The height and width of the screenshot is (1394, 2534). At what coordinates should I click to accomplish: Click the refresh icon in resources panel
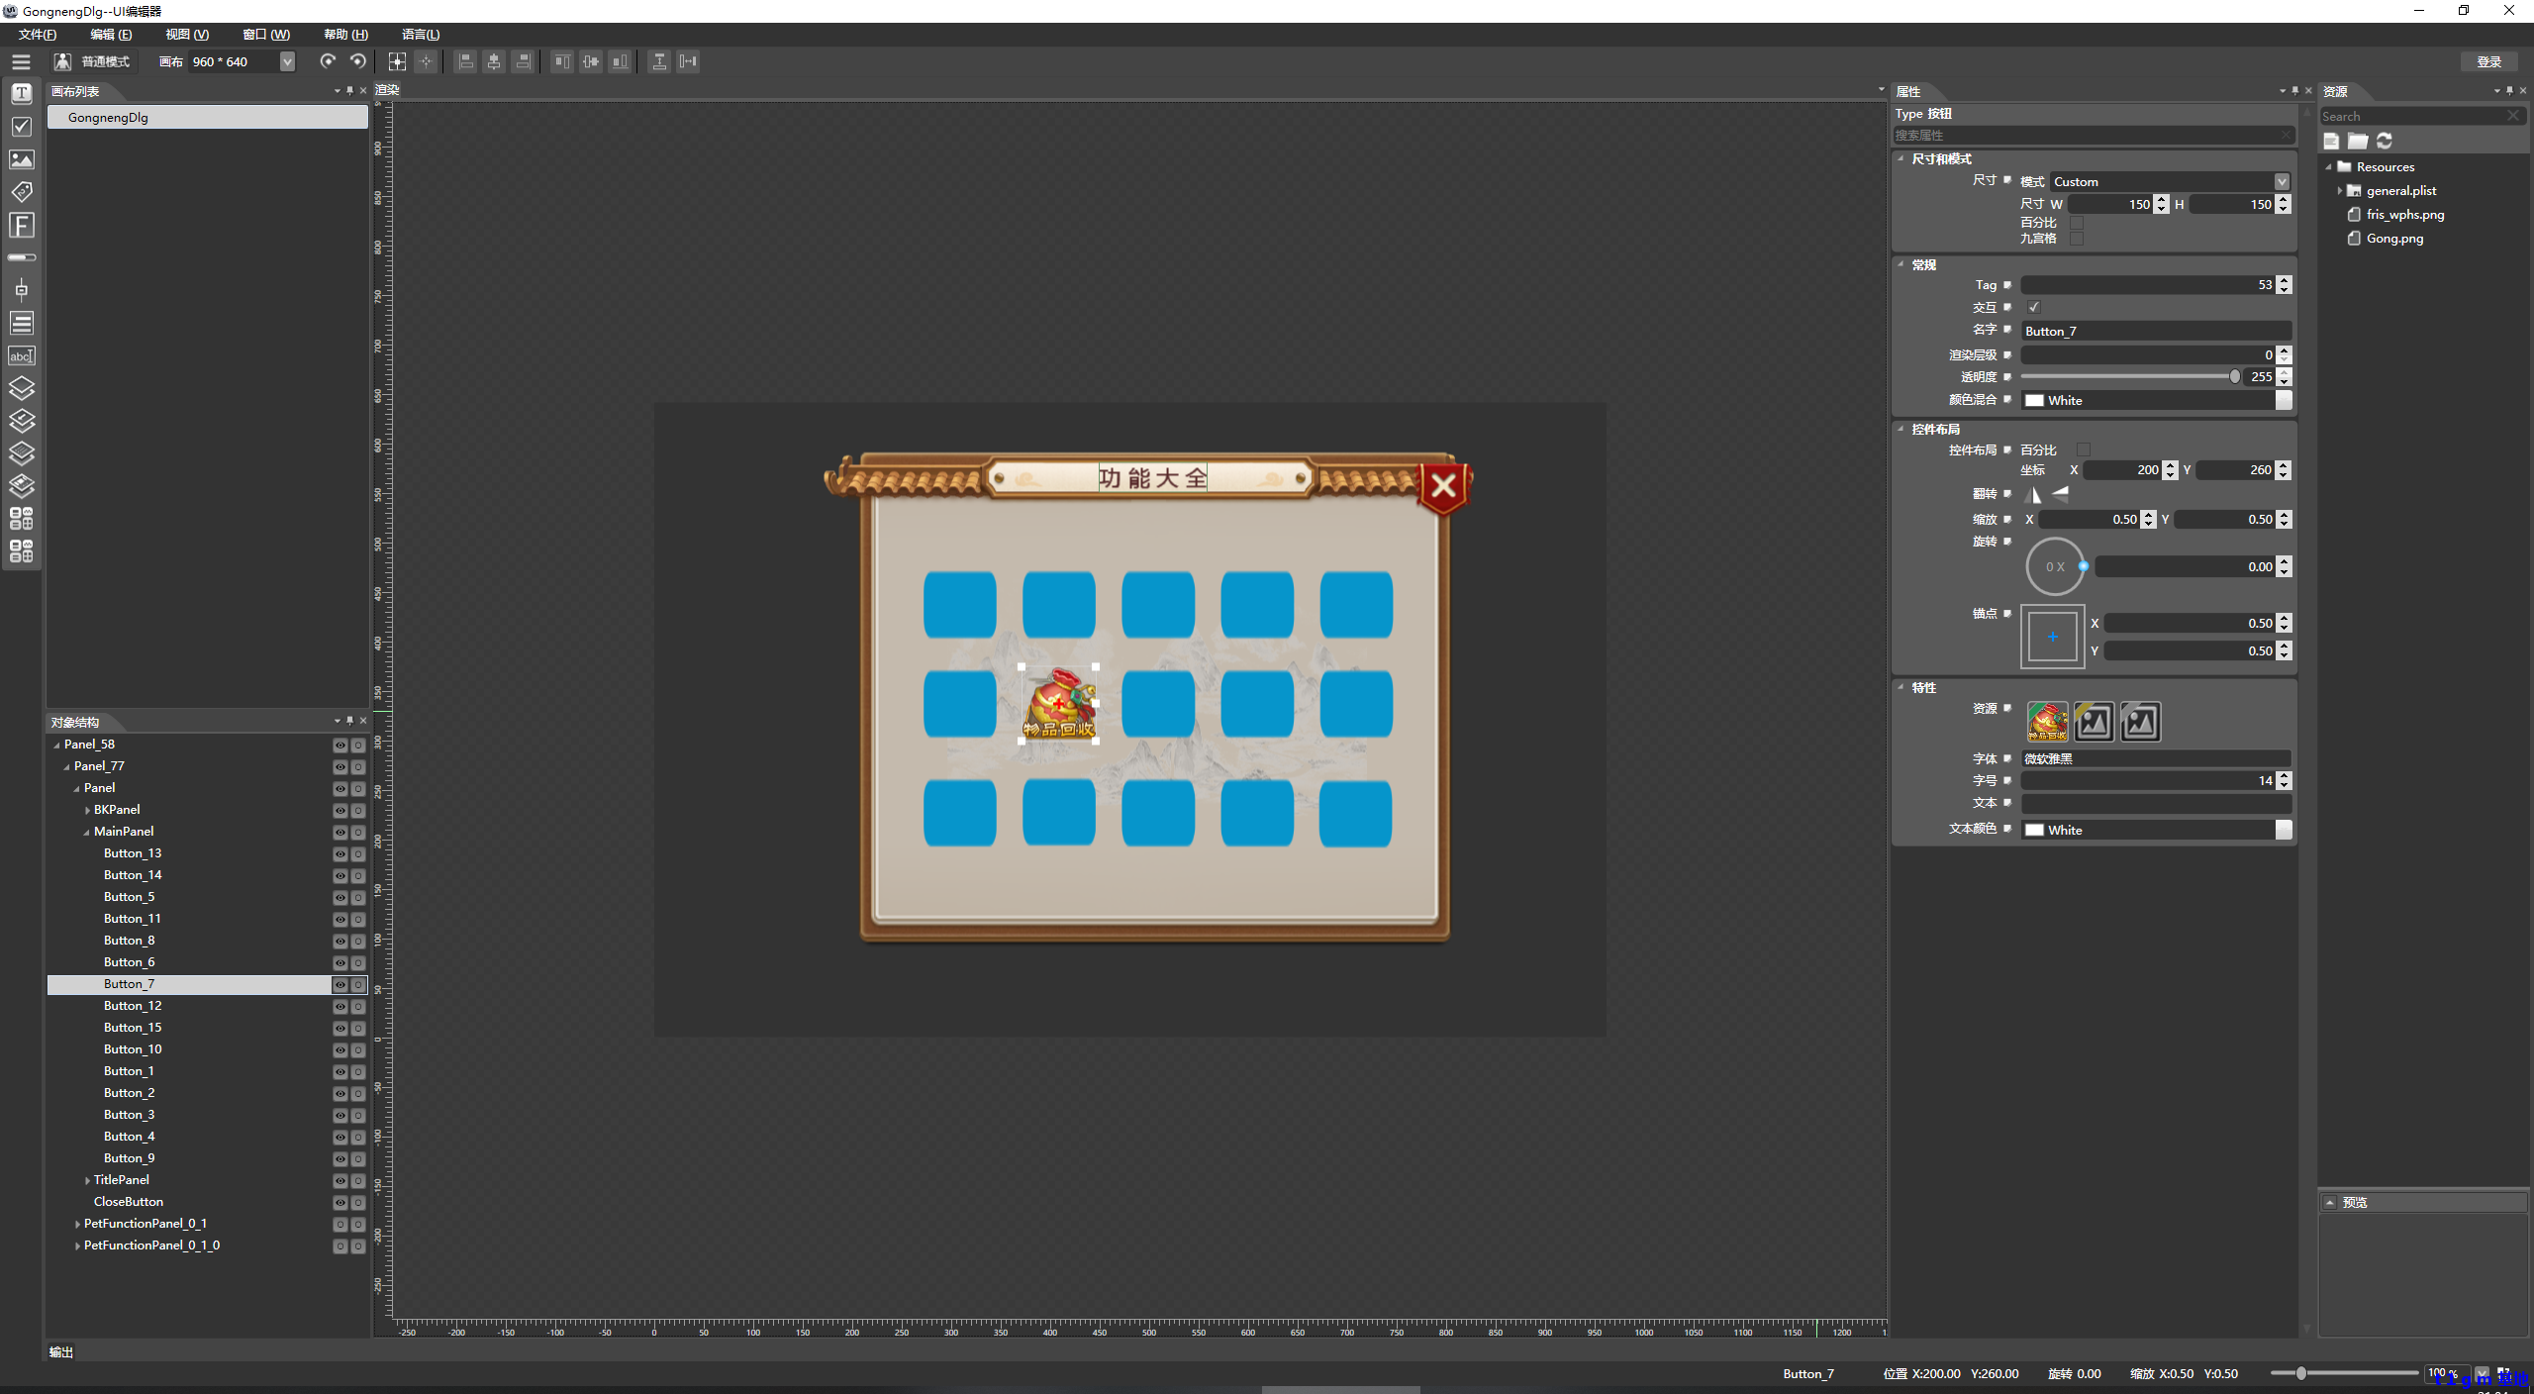[2385, 141]
